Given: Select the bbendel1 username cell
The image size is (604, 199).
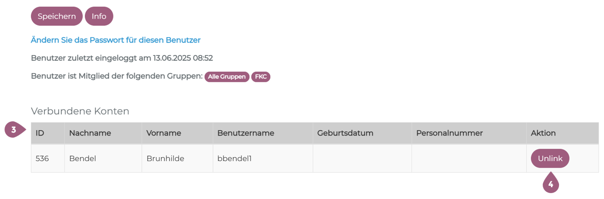Looking at the screenshot, I should 234,159.
